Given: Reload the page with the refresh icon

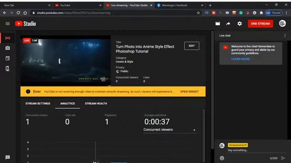Looking at the screenshot, I should point(18,13).
